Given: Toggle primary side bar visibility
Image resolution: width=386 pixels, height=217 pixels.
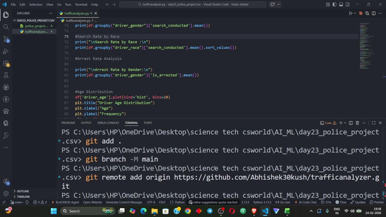Looking at the screenshot, I should (x=334, y=5).
